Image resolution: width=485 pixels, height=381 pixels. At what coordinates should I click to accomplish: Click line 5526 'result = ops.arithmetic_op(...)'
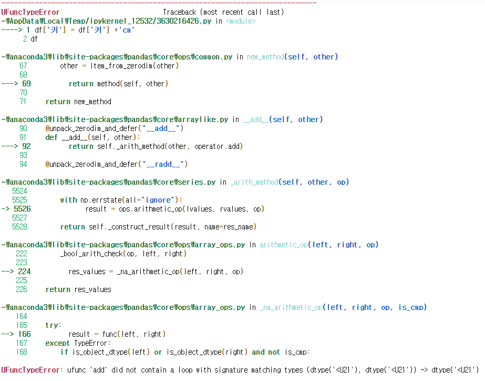coord(175,209)
